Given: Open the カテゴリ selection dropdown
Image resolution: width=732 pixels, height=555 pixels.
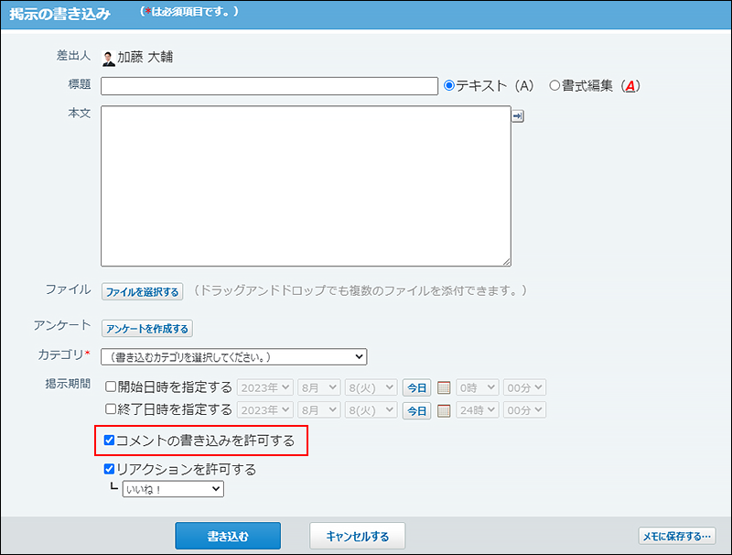Looking at the screenshot, I should tap(234, 357).
